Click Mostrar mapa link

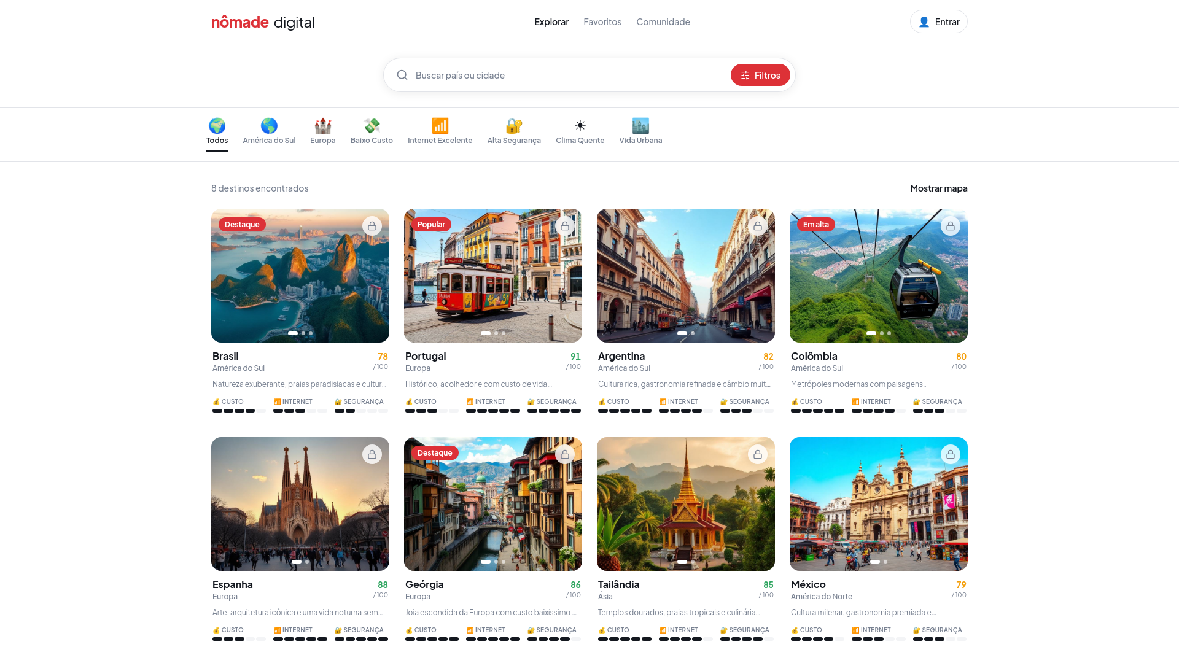point(939,188)
